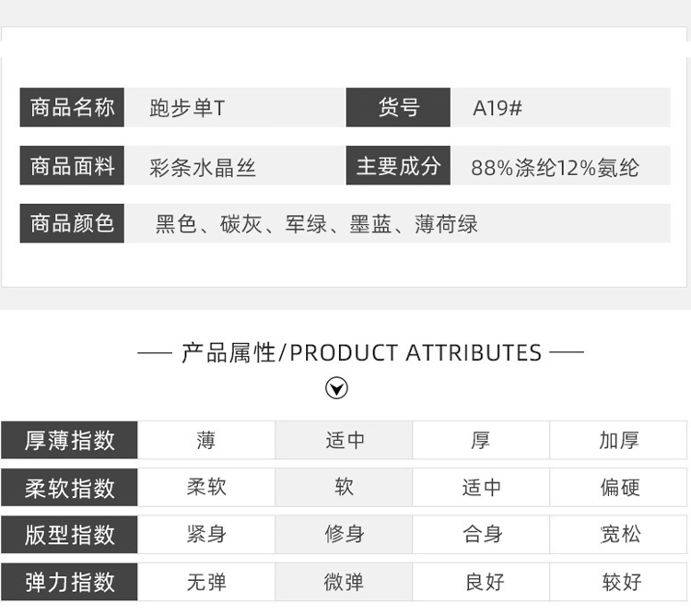
Task: Click the circled down-arrow icon
Action: pos(337,388)
